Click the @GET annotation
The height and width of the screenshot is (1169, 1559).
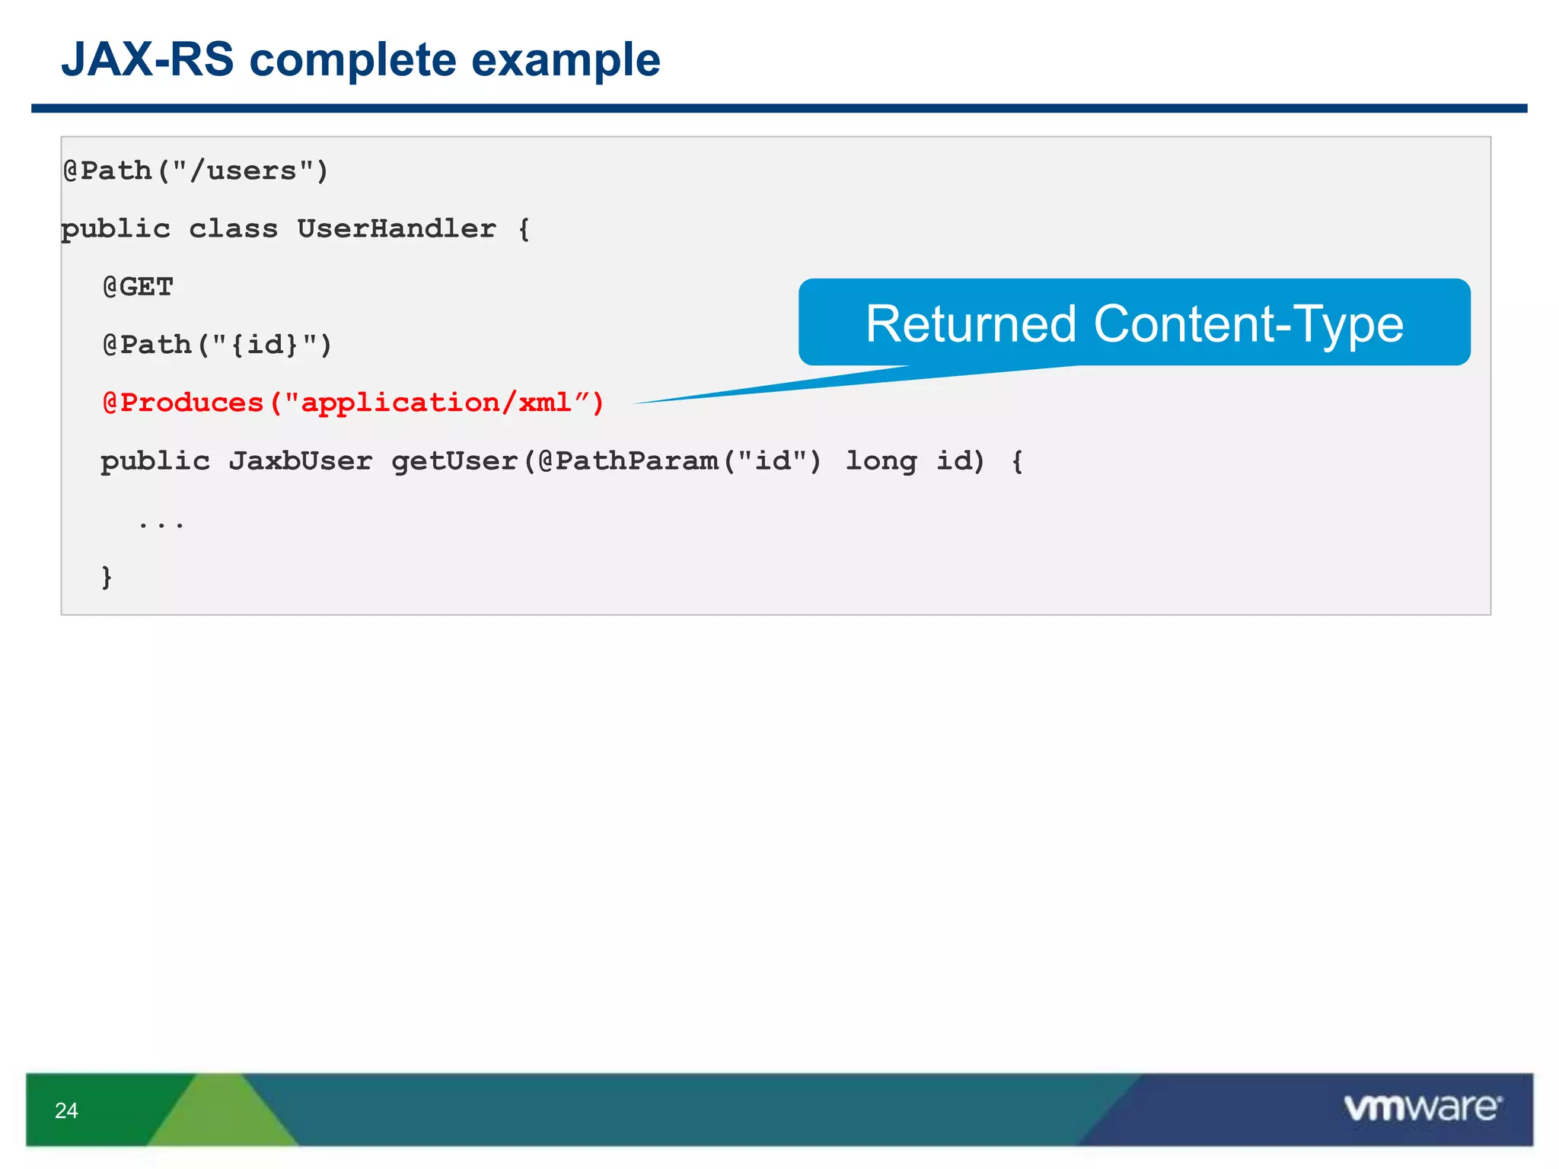click(138, 287)
